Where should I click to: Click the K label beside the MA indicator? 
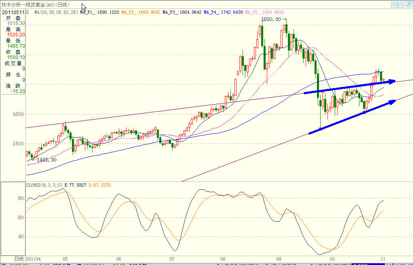pyautogui.click(x=27, y=12)
